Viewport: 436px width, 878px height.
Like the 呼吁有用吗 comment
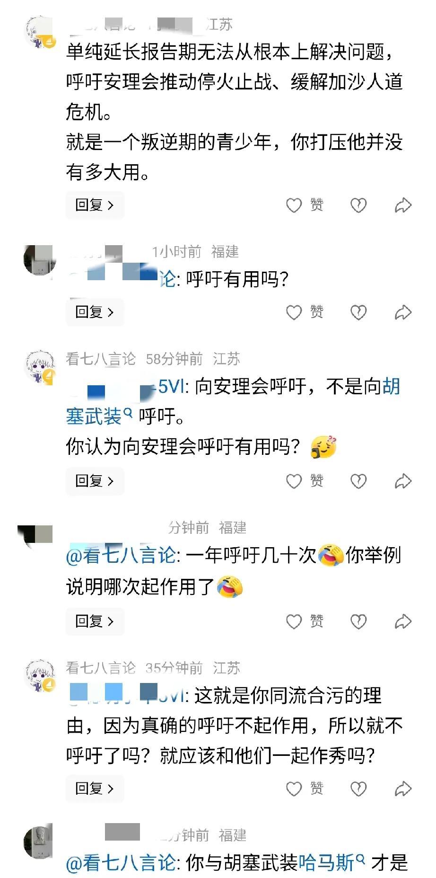(x=305, y=312)
